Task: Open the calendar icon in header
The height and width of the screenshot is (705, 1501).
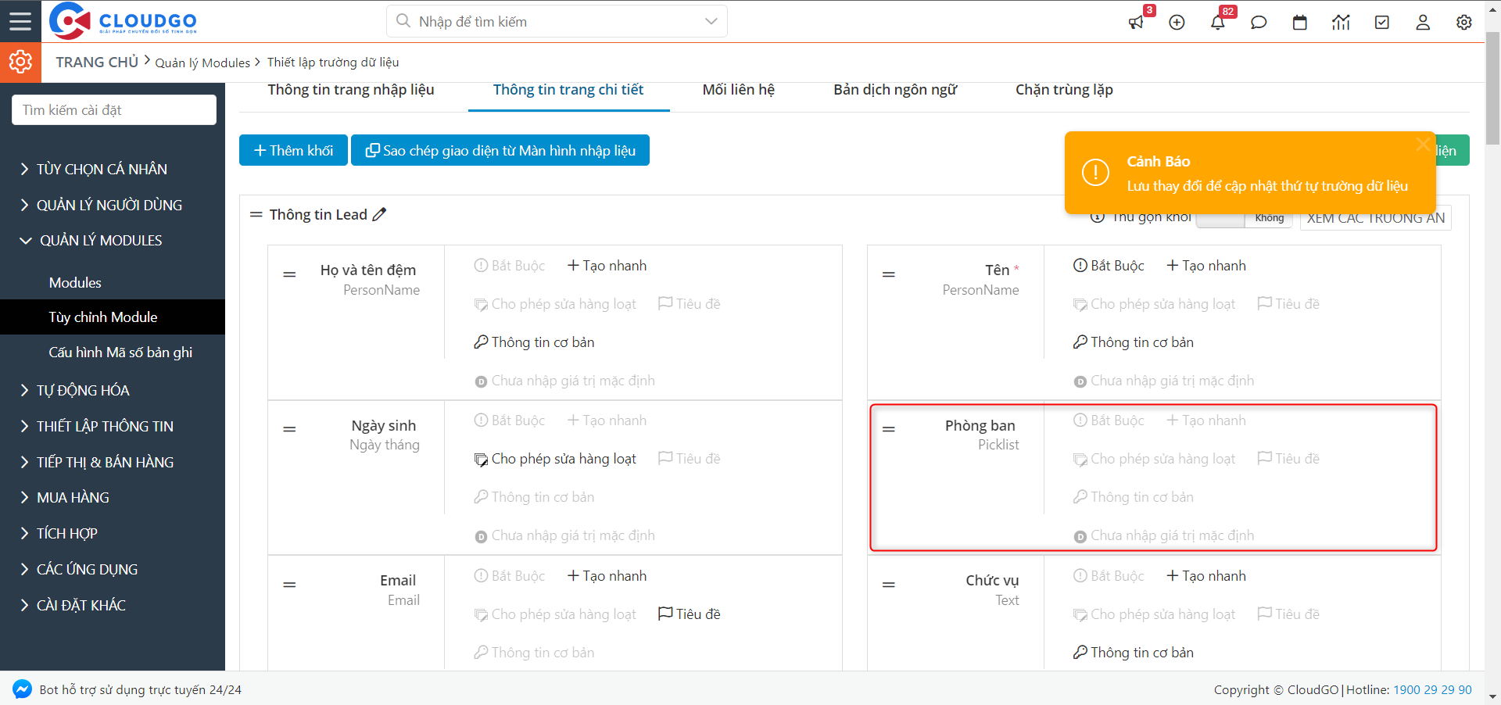Action: click(1299, 23)
